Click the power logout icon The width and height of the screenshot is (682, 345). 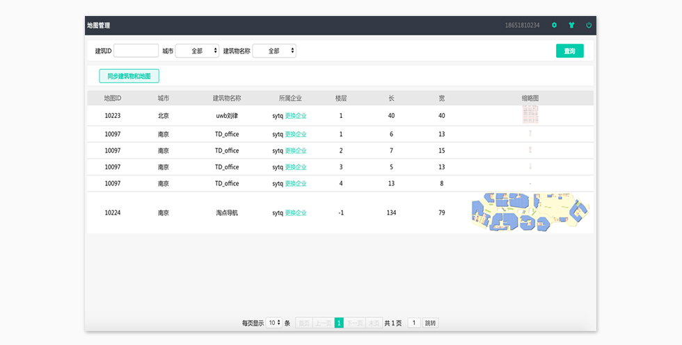589,25
